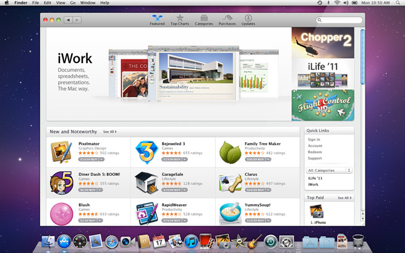This screenshot has width=405, height=253.
Task: Launch Safari from the Dock
Action: [x=111, y=242]
